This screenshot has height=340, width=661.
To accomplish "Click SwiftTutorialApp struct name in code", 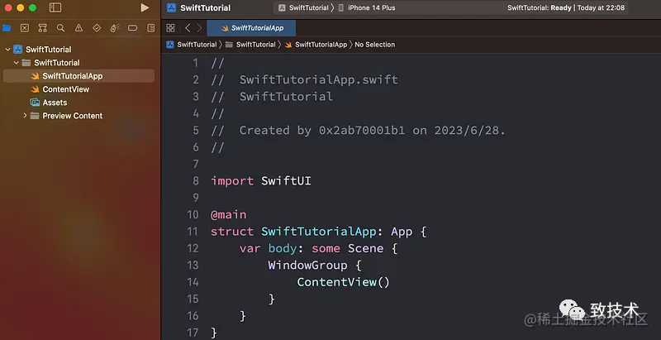I will [x=319, y=232].
